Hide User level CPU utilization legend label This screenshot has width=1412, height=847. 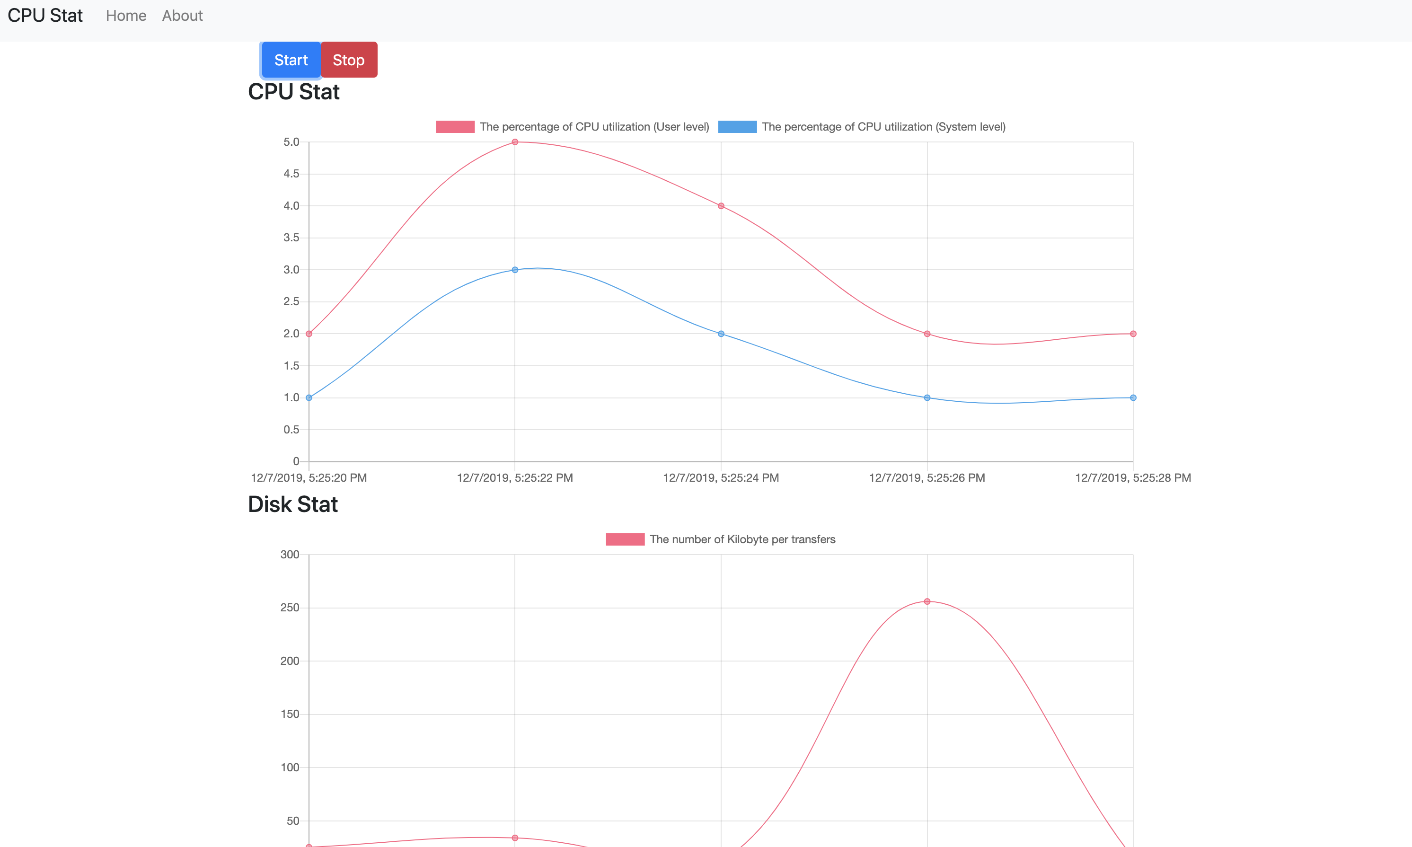click(594, 127)
